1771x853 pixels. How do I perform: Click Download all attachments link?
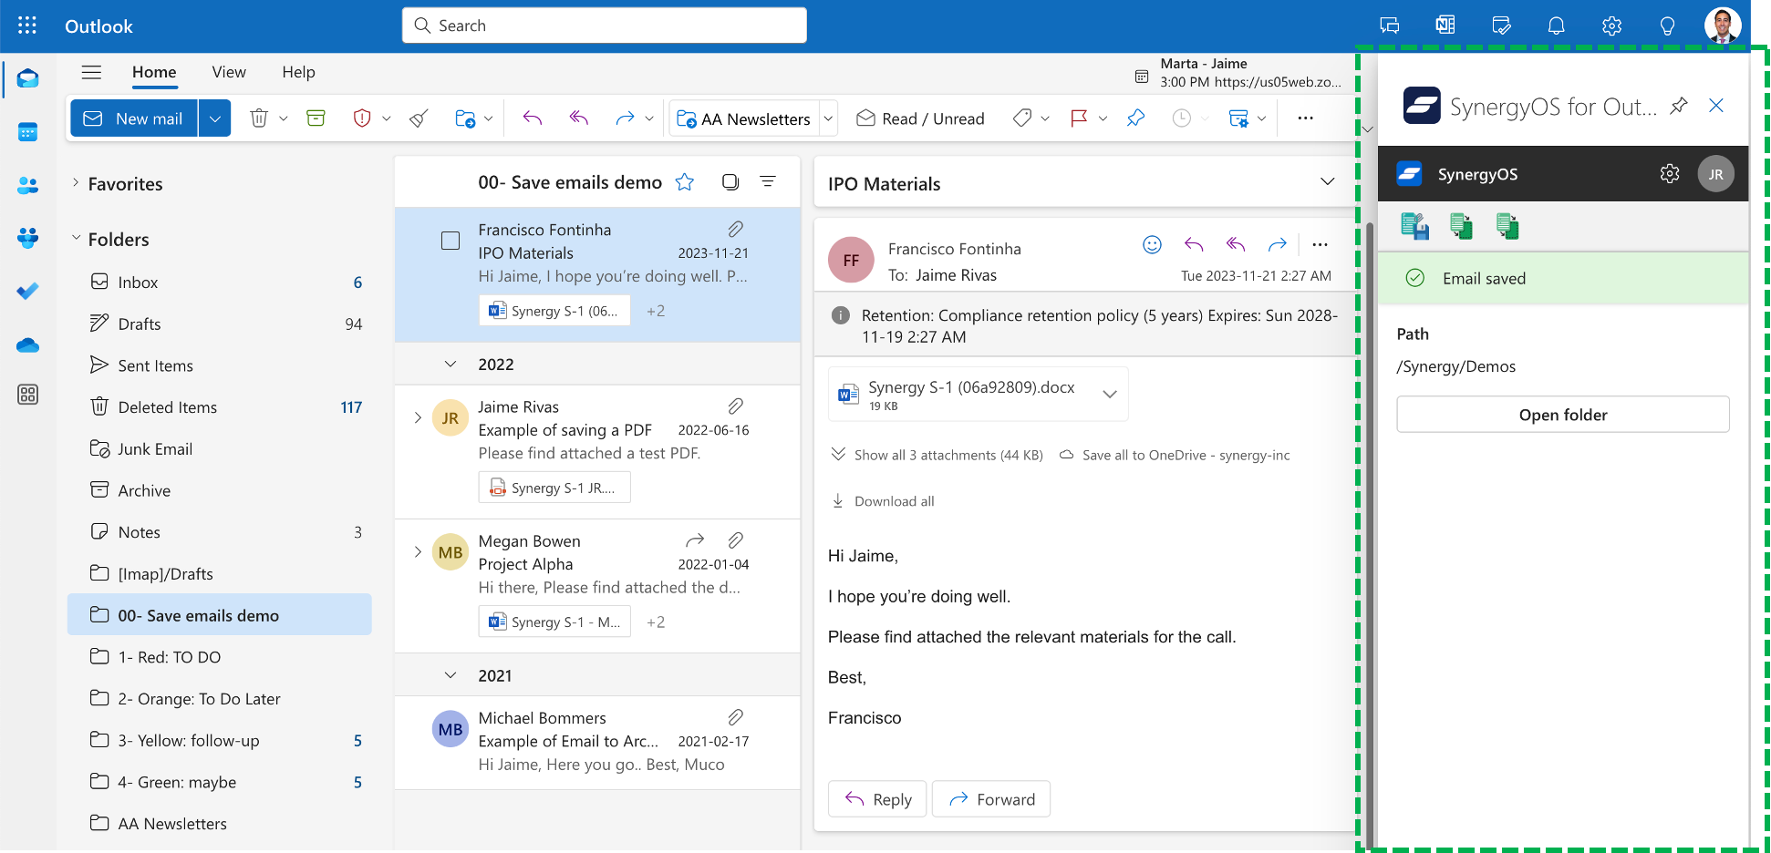click(x=883, y=501)
